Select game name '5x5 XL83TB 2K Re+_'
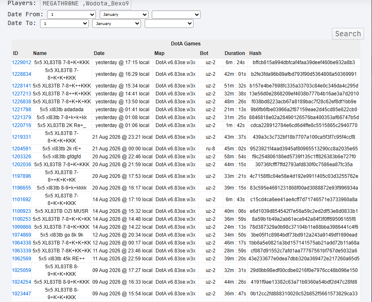 click(62, 125)
